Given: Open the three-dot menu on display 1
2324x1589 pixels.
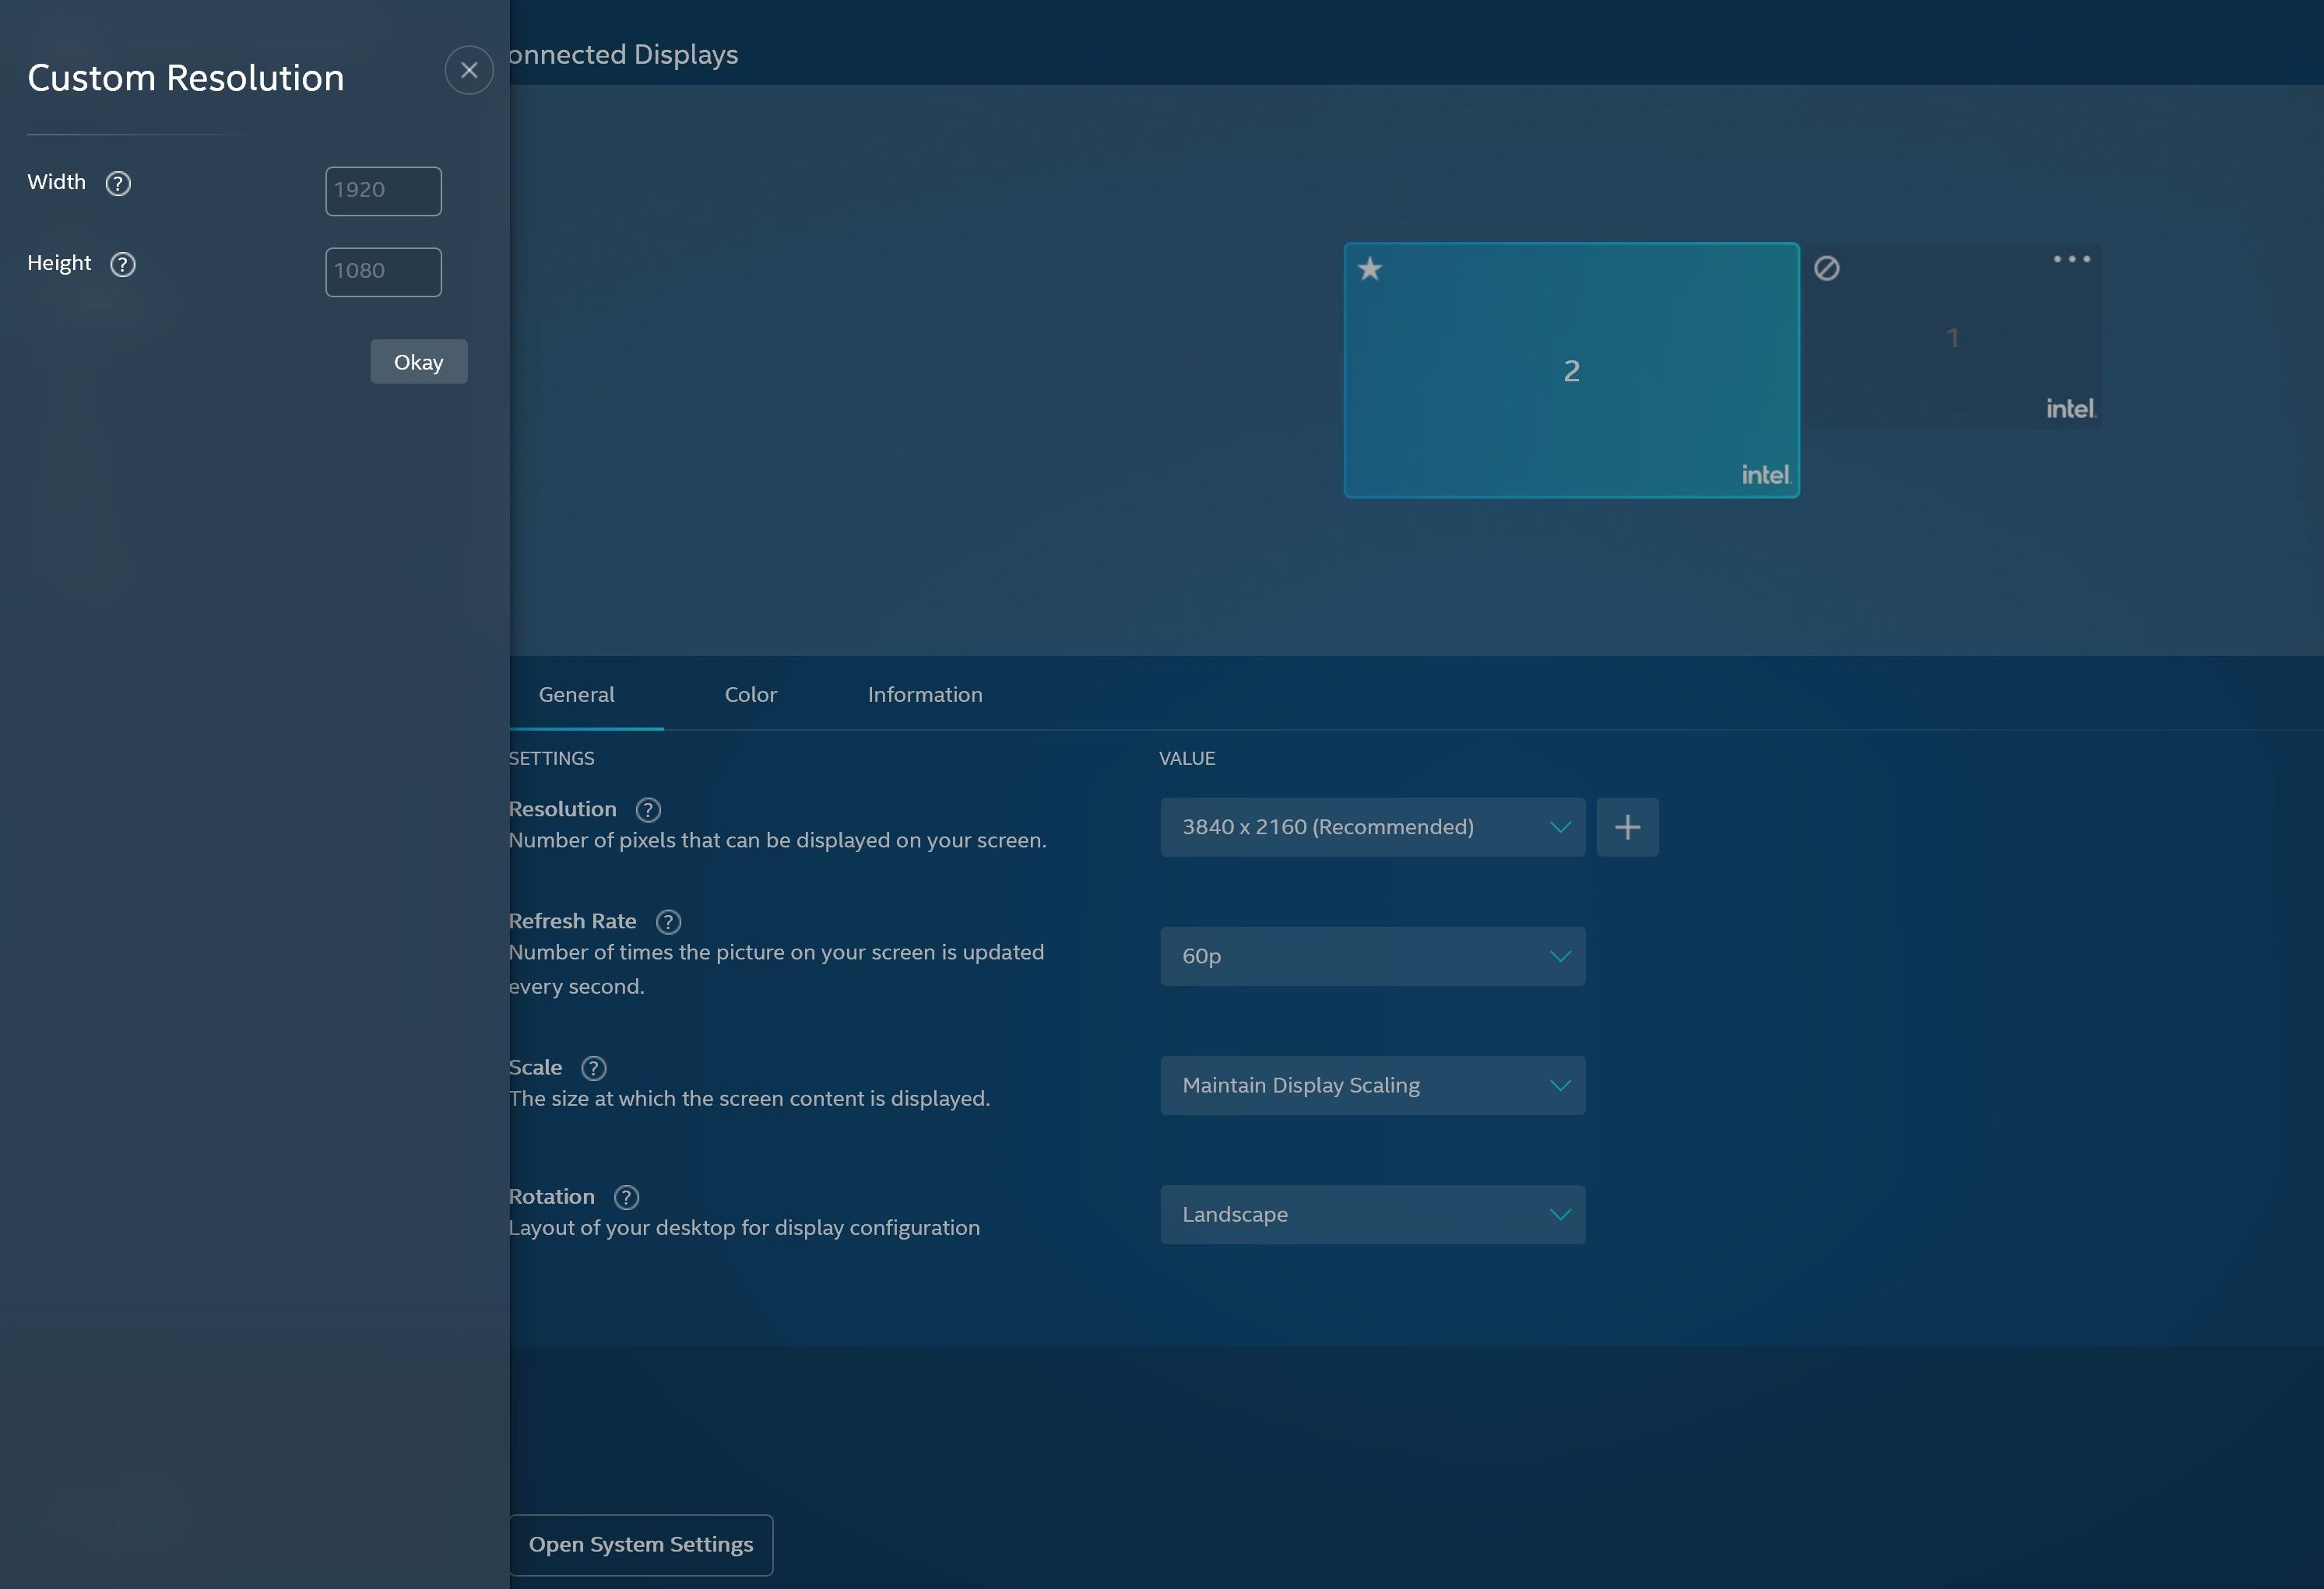Looking at the screenshot, I should tap(2071, 259).
